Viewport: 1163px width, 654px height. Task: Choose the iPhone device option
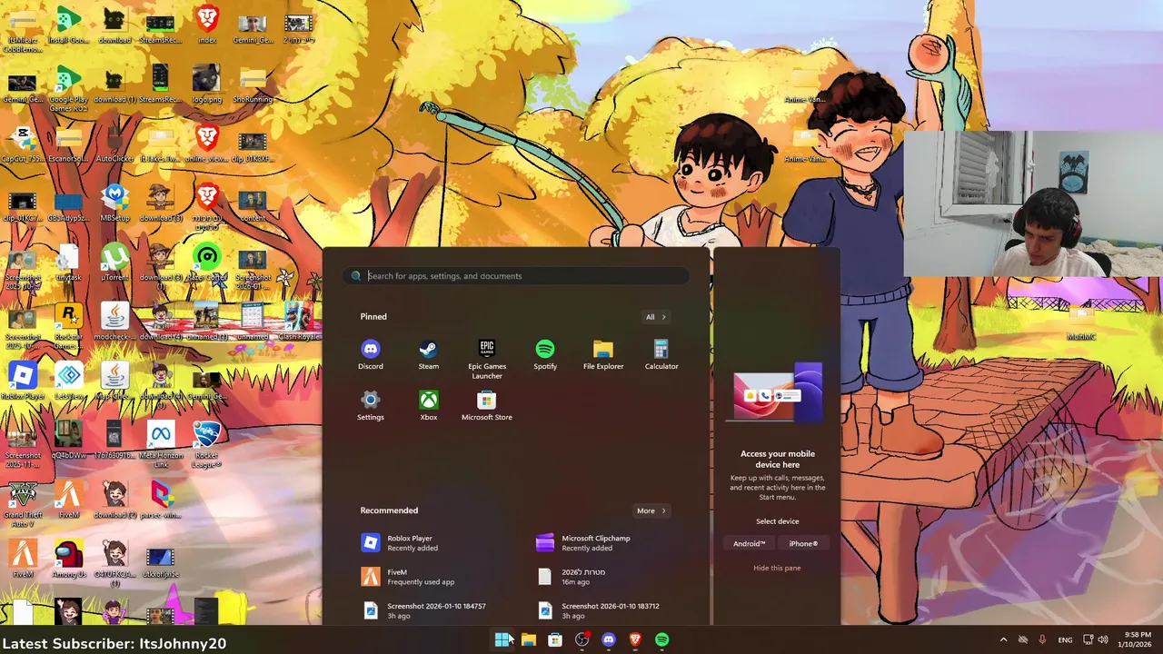tap(803, 543)
